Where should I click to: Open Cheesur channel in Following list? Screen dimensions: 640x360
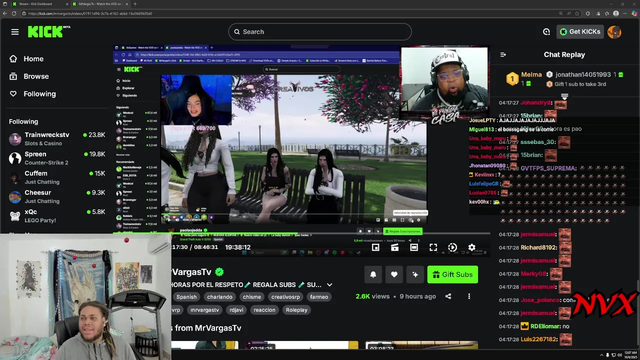(x=57, y=196)
